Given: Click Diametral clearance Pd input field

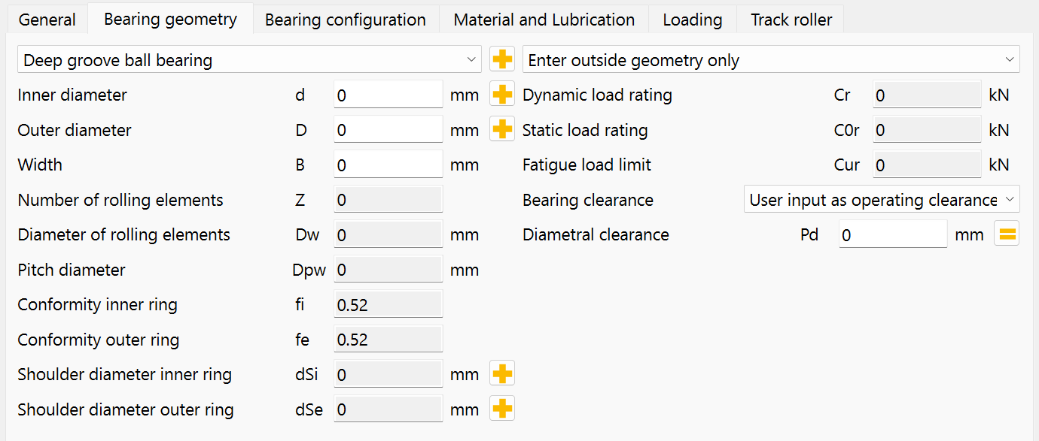Looking at the screenshot, I should click(x=893, y=234).
